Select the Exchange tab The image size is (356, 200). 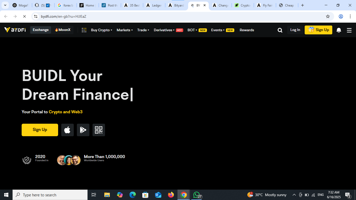pyautogui.click(x=41, y=30)
